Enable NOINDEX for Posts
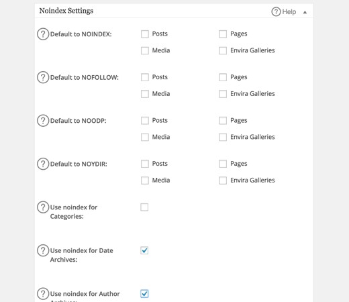The height and width of the screenshot is (302, 349). click(x=145, y=34)
